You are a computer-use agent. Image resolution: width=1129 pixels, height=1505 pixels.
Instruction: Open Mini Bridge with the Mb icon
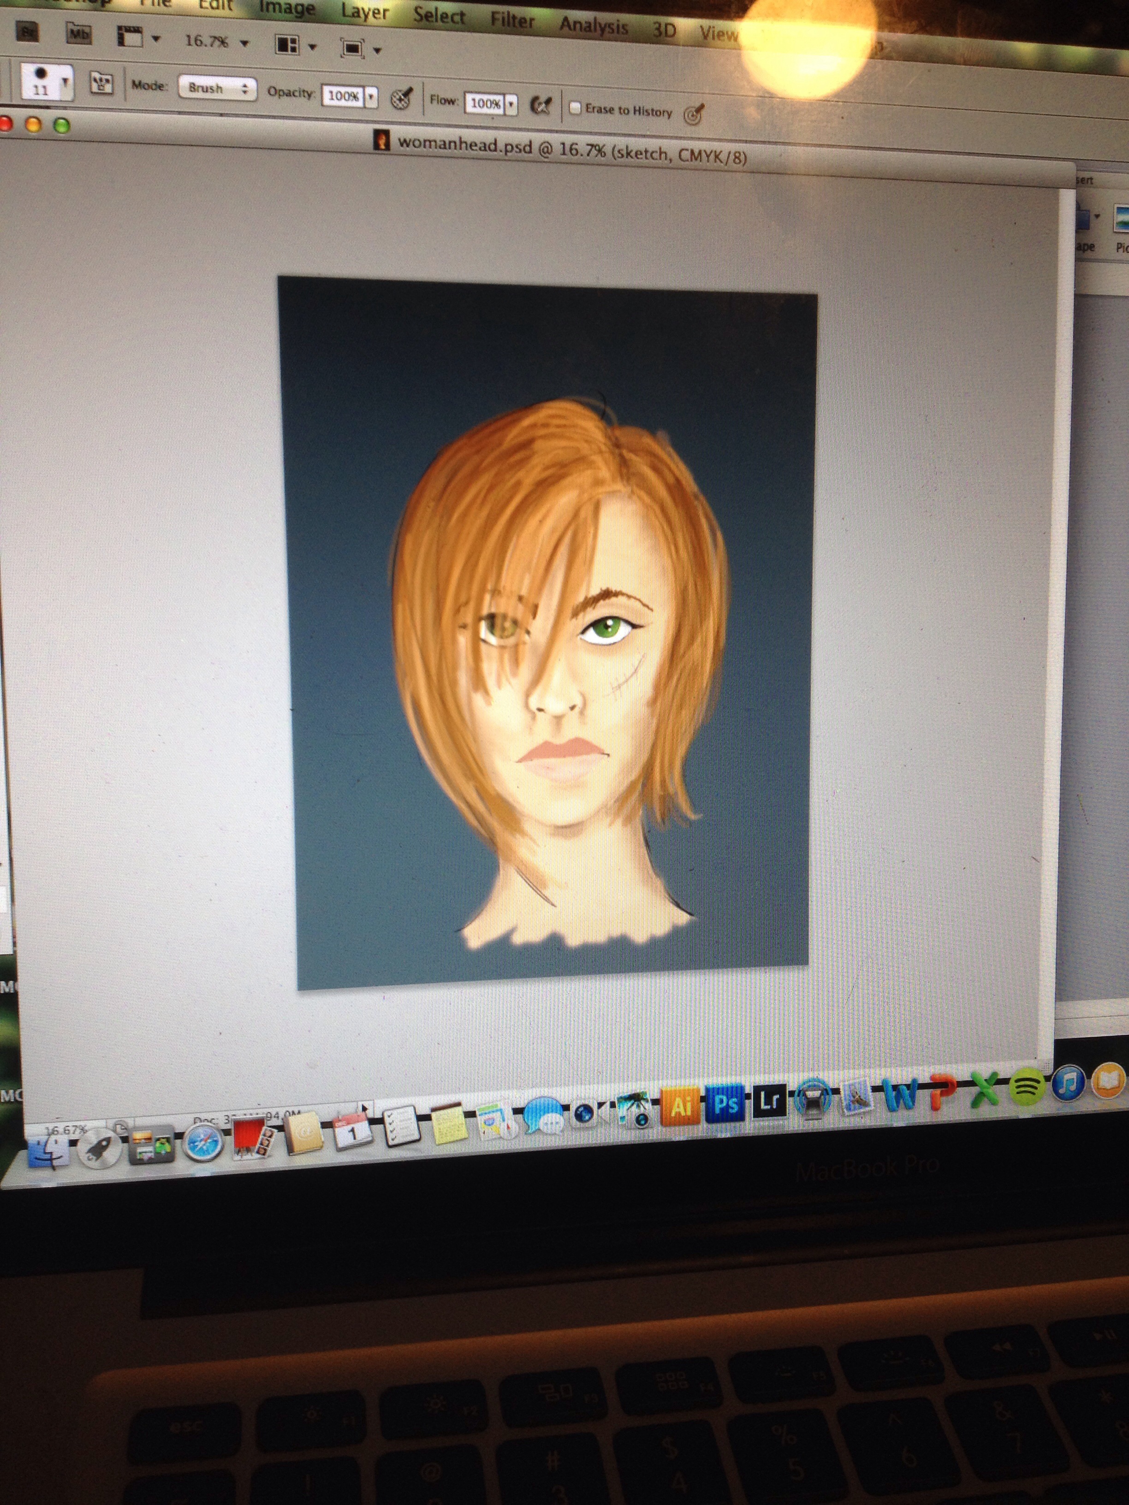pyautogui.click(x=79, y=33)
